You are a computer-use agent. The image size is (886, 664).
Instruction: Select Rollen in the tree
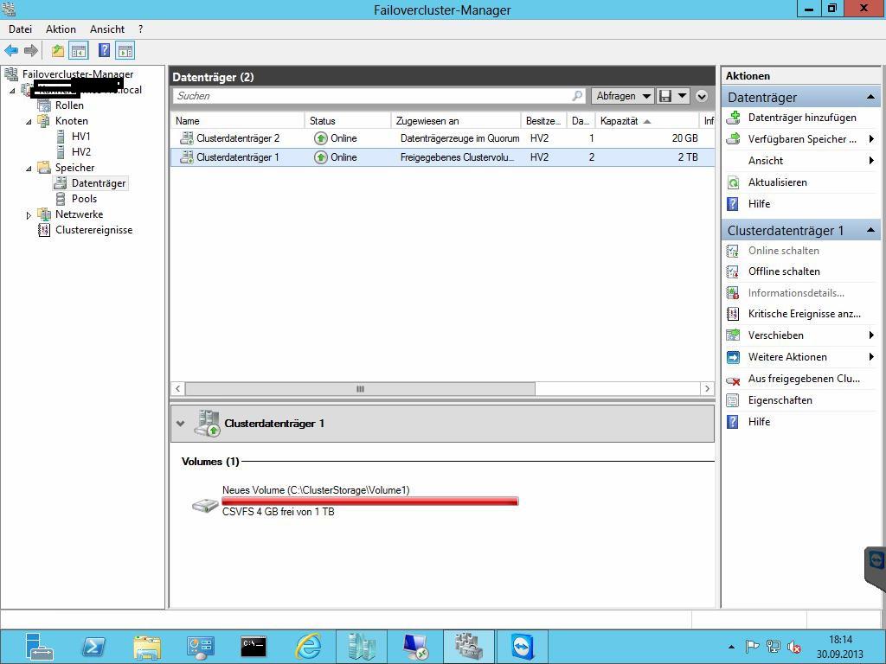[x=69, y=105]
